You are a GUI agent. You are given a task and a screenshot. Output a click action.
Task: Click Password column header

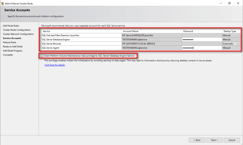pyautogui.click(x=202, y=31)
